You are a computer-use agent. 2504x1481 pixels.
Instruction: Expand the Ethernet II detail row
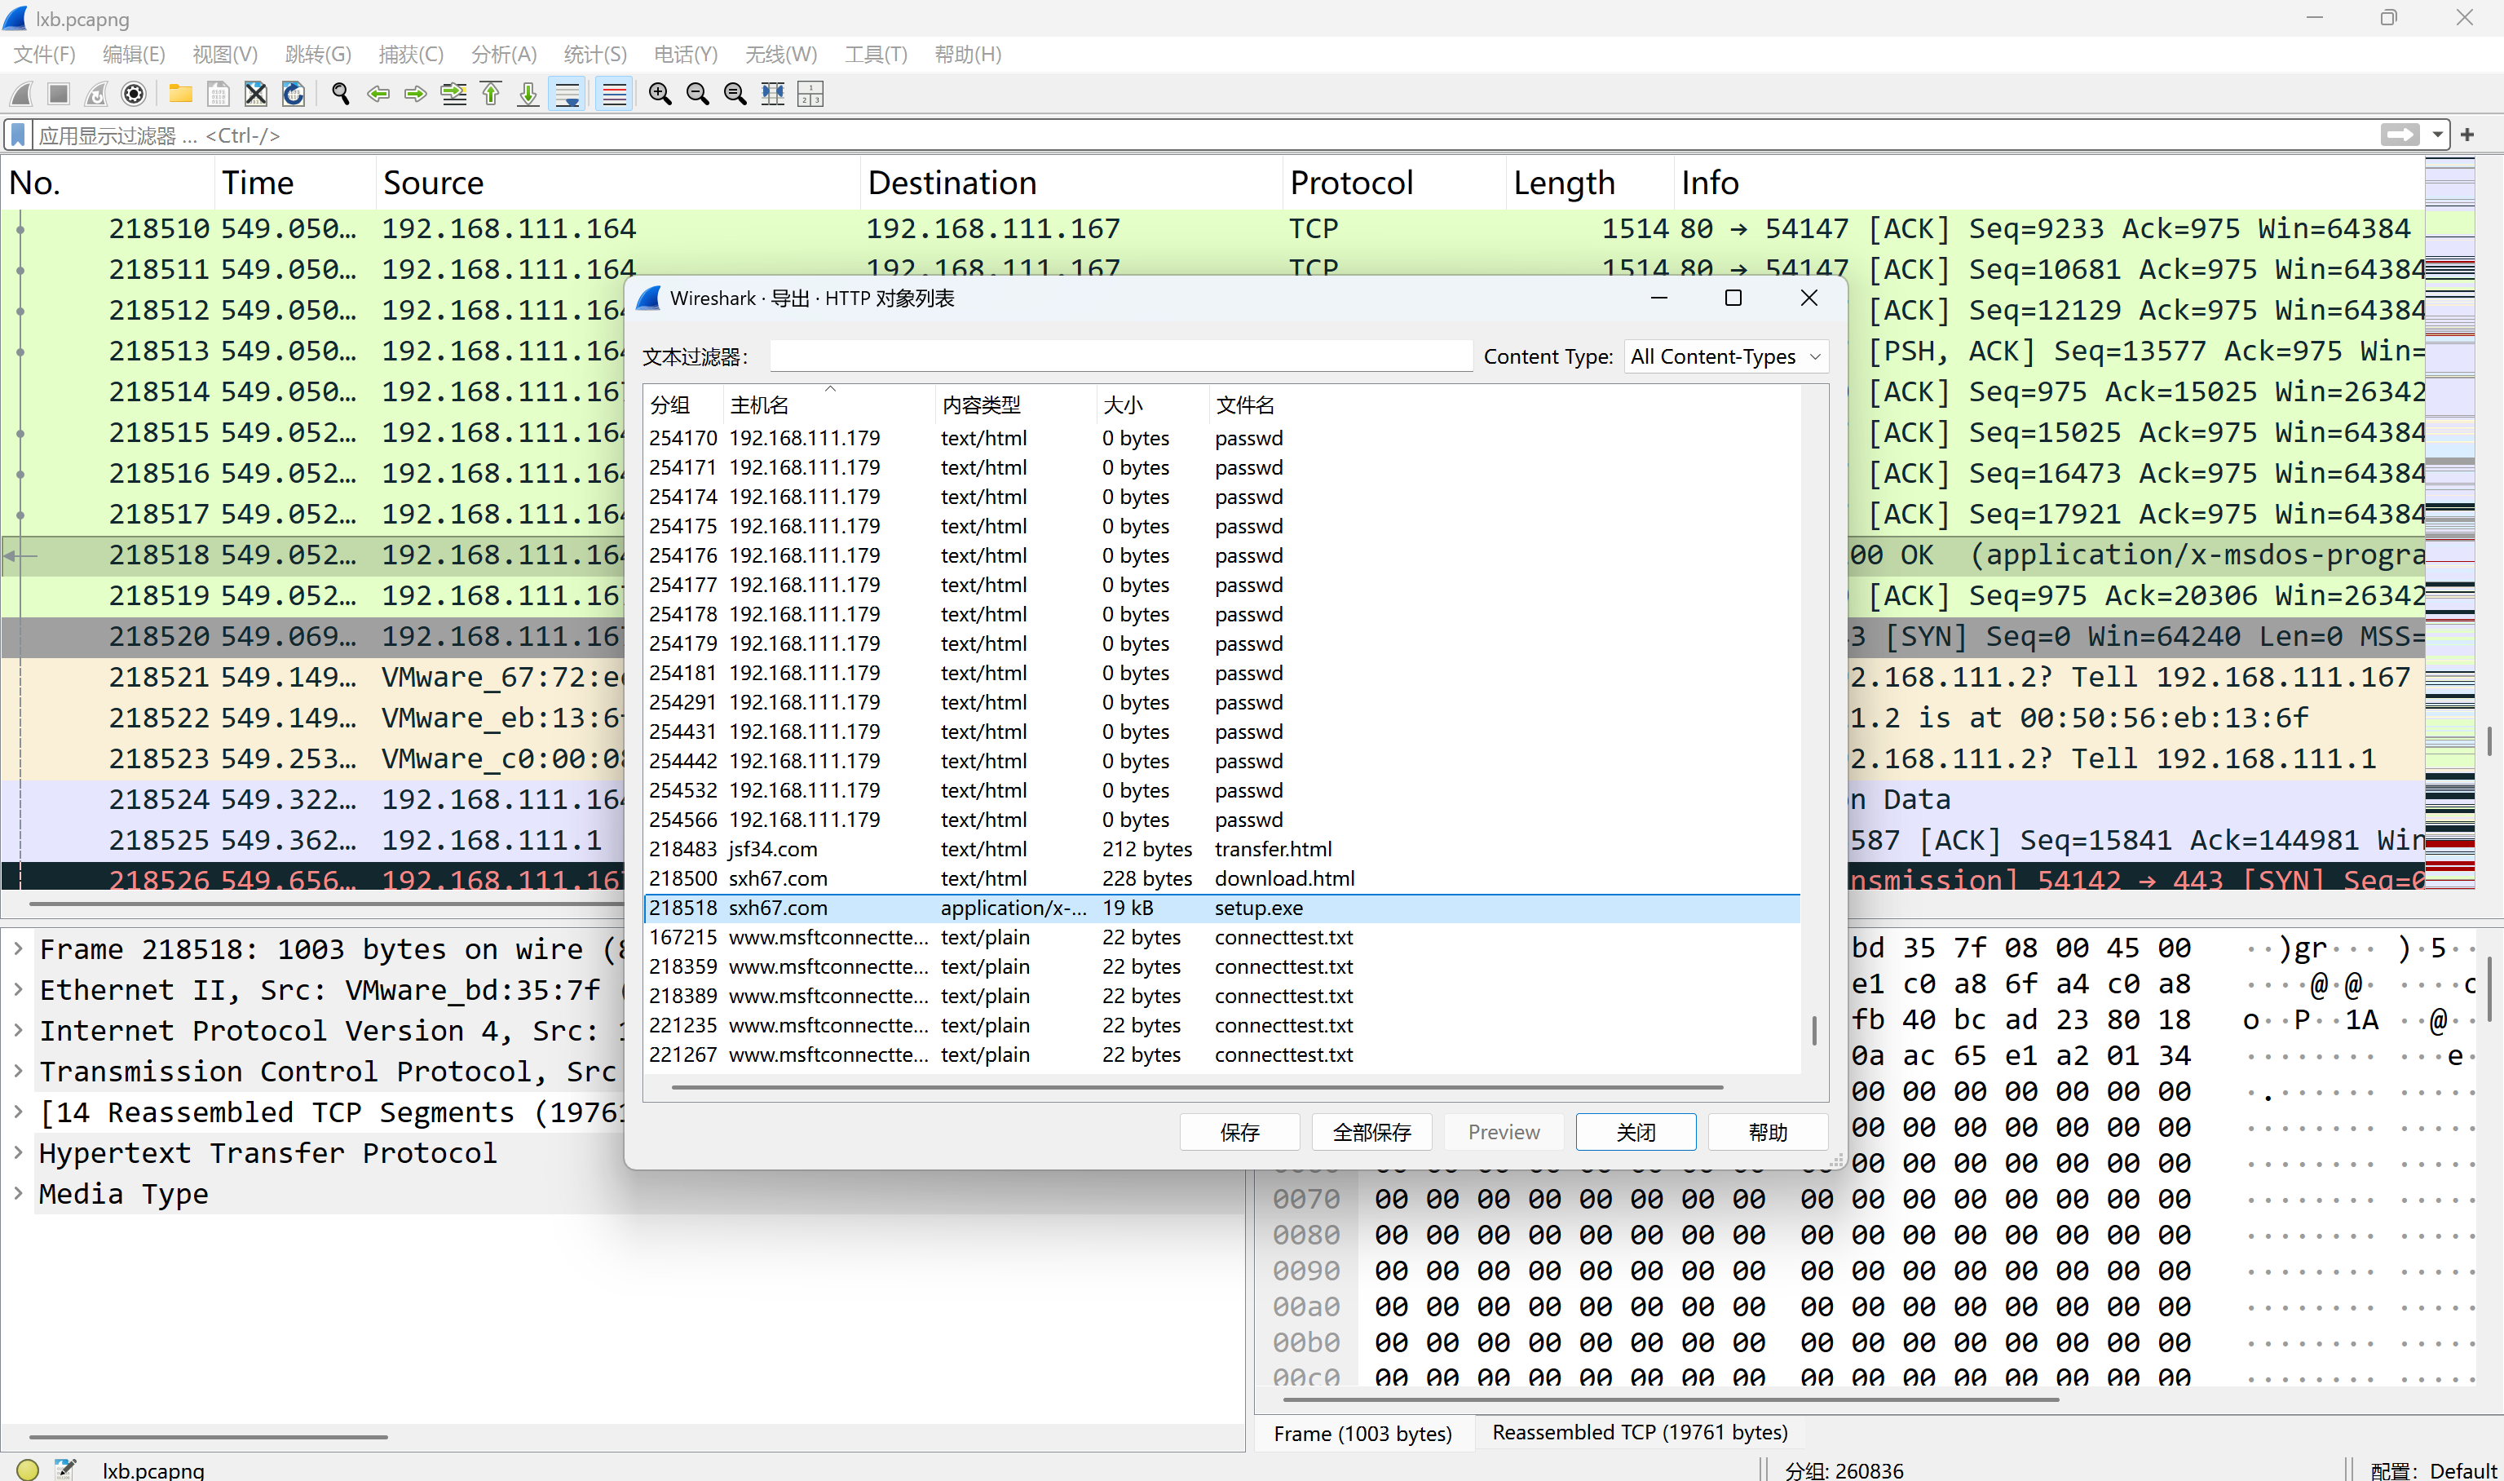point(18,989)
